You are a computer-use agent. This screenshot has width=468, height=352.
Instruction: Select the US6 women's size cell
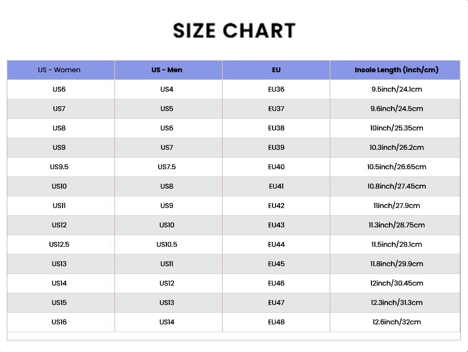[59, 89]
